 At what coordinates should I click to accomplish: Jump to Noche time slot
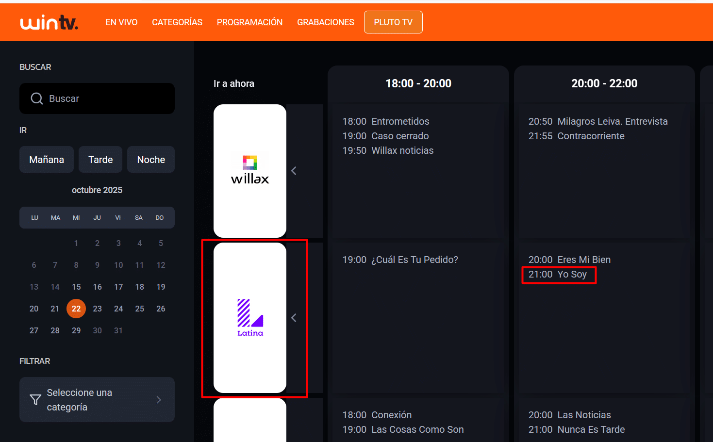click(151, 160)
